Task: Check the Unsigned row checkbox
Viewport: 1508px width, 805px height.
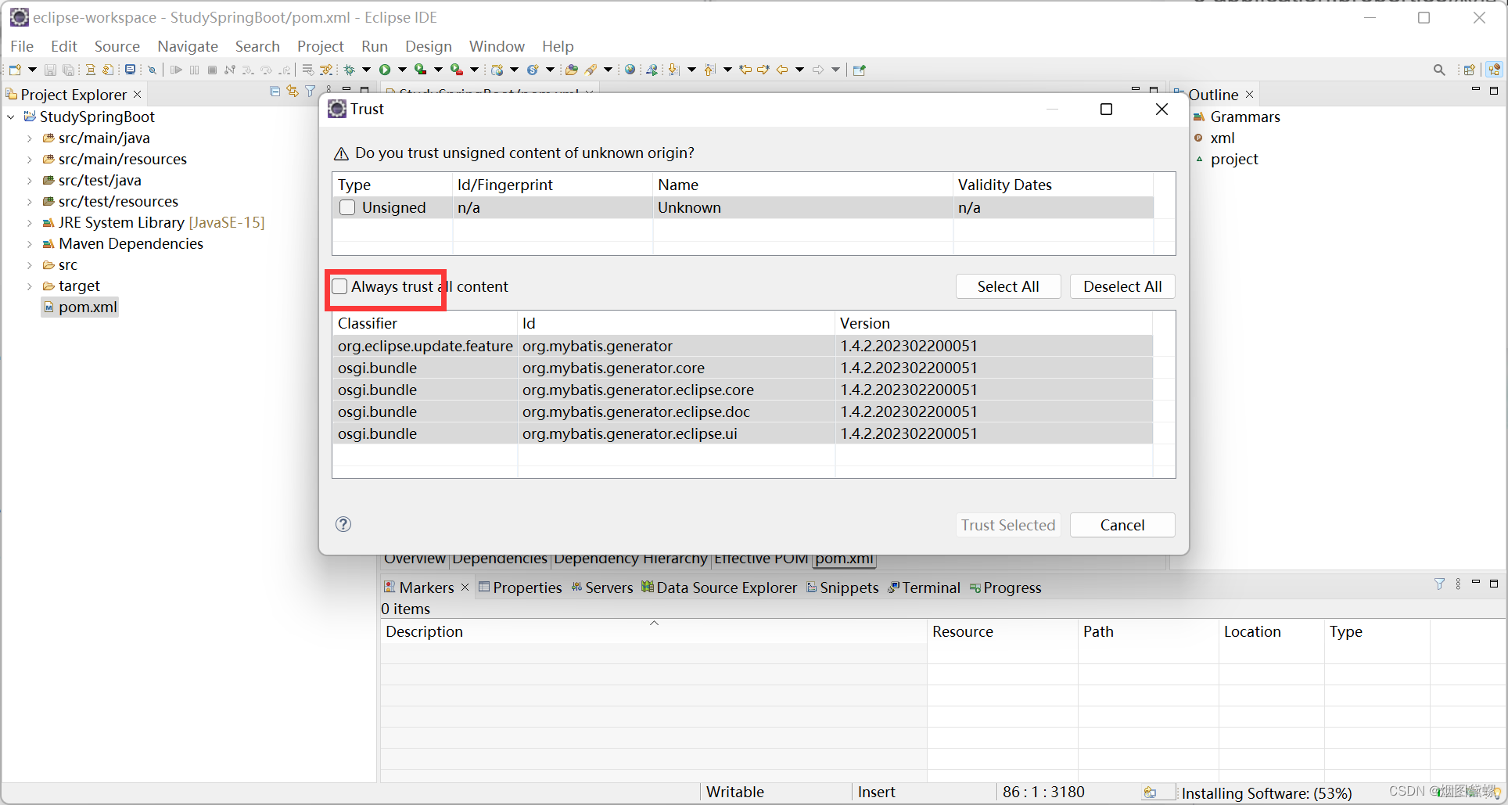Action: click(347, 207)
